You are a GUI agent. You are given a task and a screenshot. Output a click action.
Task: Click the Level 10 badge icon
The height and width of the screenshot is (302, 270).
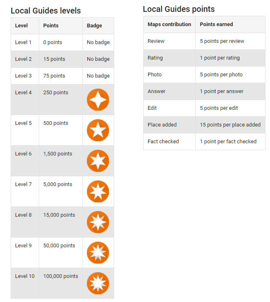click(98, 283)
